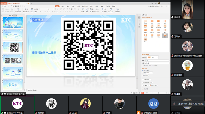Toggle the timed auto-advance checkbox

click(142, 73)
